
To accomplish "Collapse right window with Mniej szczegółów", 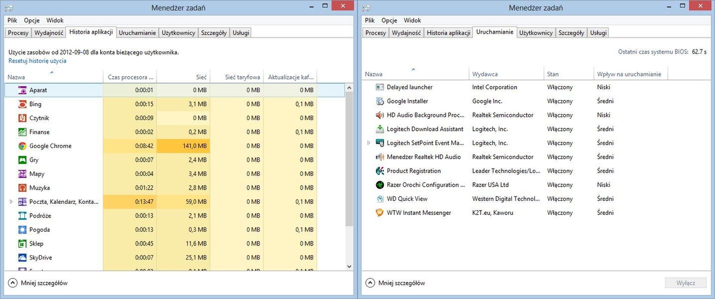I will (x=395, y=283).
